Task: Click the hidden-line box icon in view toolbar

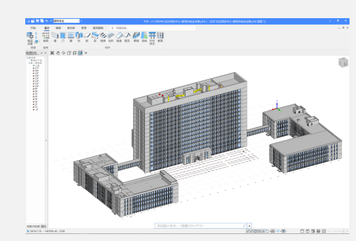Action: pos(75,53)
